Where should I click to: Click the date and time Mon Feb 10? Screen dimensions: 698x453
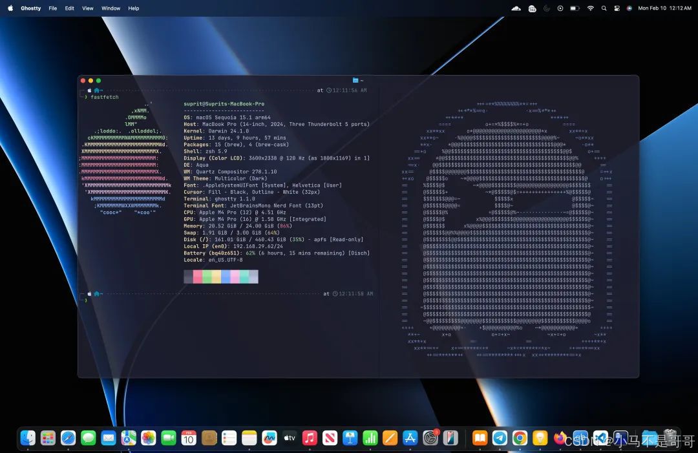pos(664,8)
